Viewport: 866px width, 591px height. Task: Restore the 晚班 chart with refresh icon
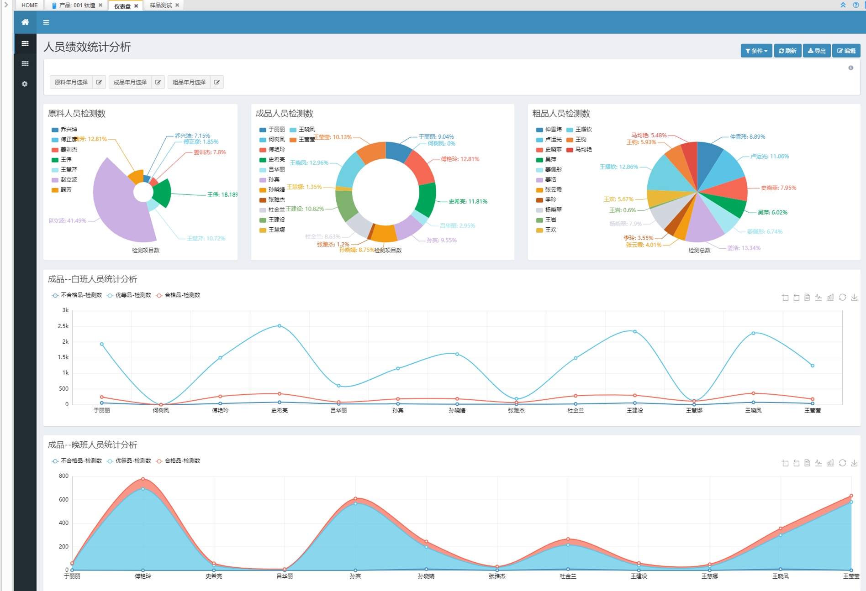[842, 463]
